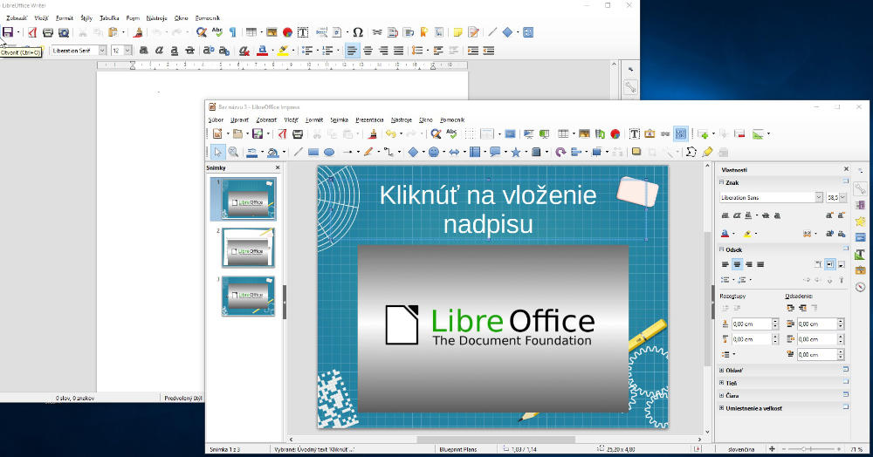Open sidebar font size dropdown 58,5
This screenshot has width=873, height=457.
pos(842,197)
